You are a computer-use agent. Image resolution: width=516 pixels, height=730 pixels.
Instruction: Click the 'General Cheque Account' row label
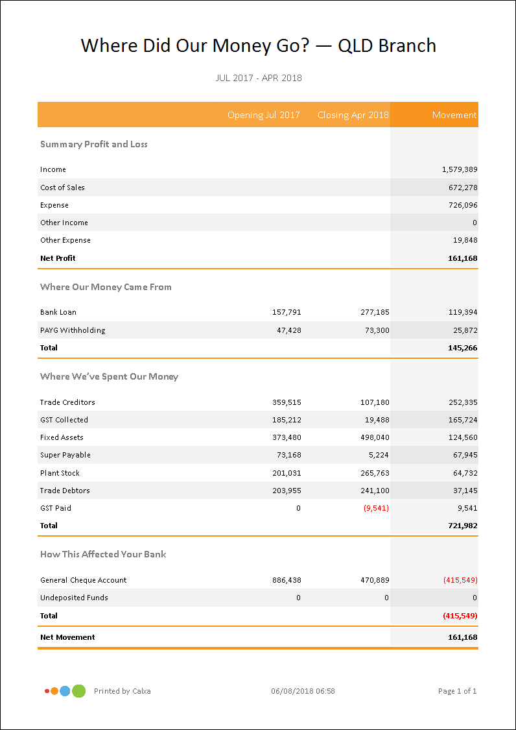click(x=83, y=580)
